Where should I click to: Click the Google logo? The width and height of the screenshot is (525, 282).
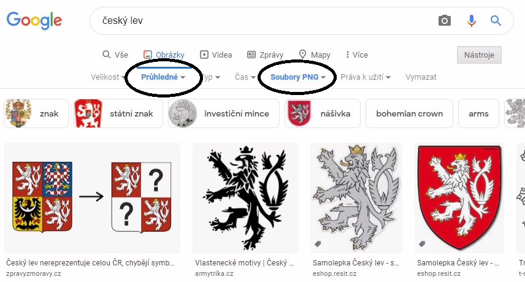[34, 20]
